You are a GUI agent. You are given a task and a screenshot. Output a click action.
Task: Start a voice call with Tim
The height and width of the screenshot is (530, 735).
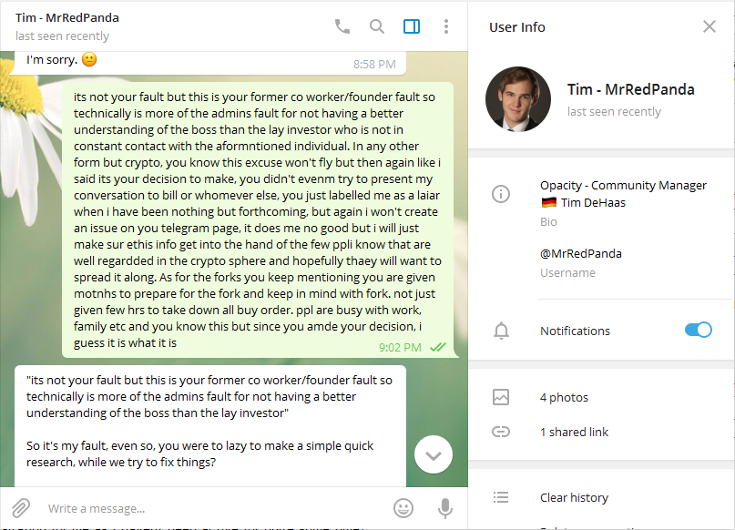(342, 26)
